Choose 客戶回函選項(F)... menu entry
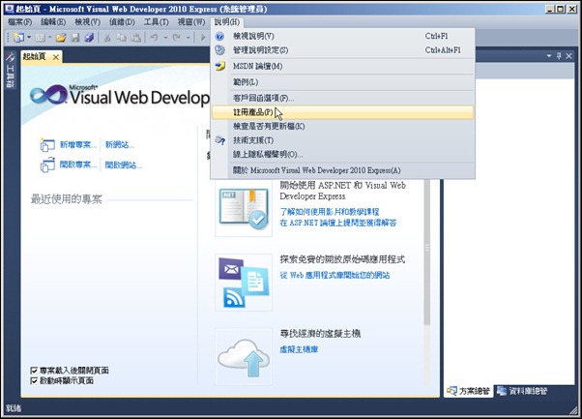 [x=343, y=98]
